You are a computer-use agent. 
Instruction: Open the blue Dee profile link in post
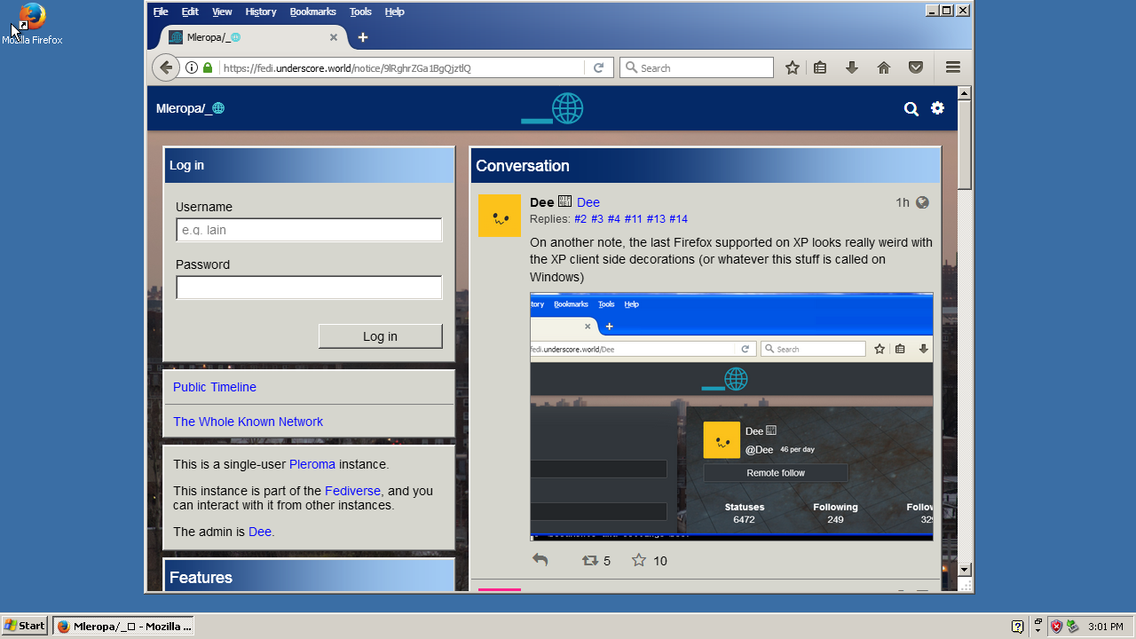(x=588, y=202)
